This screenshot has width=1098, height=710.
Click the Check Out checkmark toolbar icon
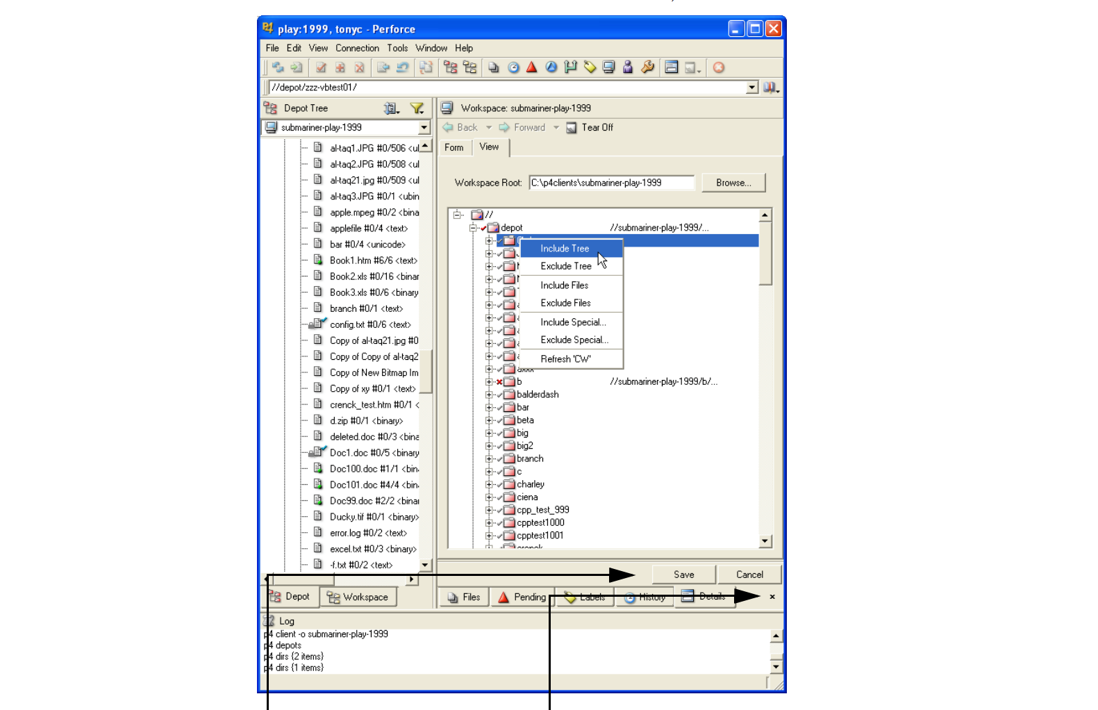tap(321, 67)
